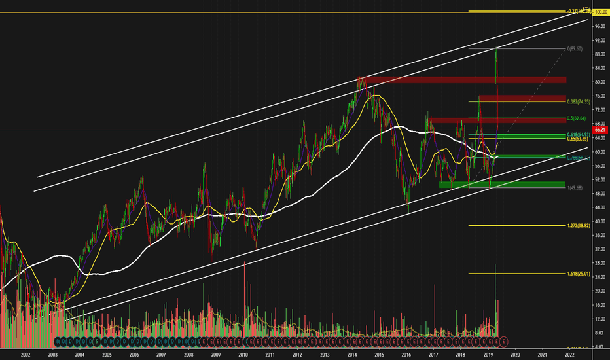Image resolution: width=610 pixels, height=360 pixels.
Task: Click the 2008 label on time axis
Action: pos(188,355)
